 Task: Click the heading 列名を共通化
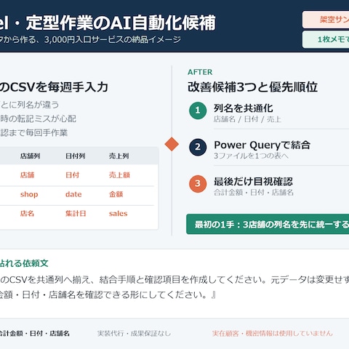244,108
